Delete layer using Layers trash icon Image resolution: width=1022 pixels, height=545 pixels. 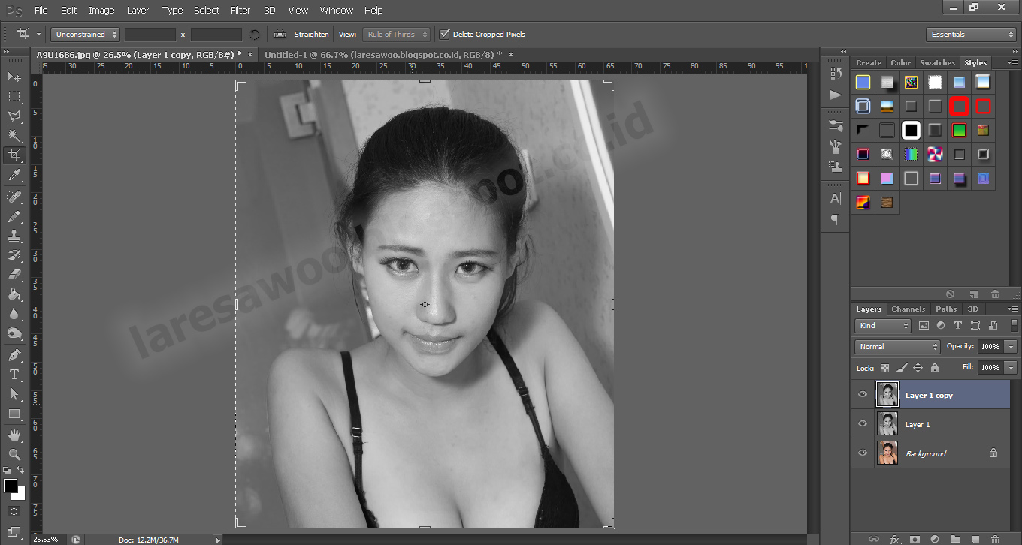(995, 539)
